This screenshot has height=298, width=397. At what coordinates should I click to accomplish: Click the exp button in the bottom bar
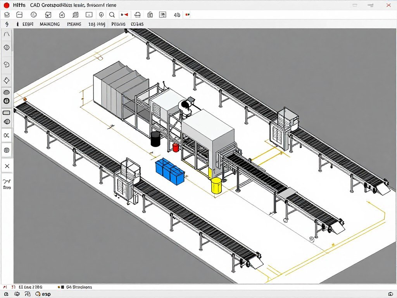45,294
